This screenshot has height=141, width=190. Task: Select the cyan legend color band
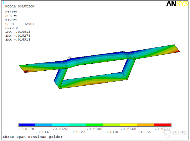61,125
